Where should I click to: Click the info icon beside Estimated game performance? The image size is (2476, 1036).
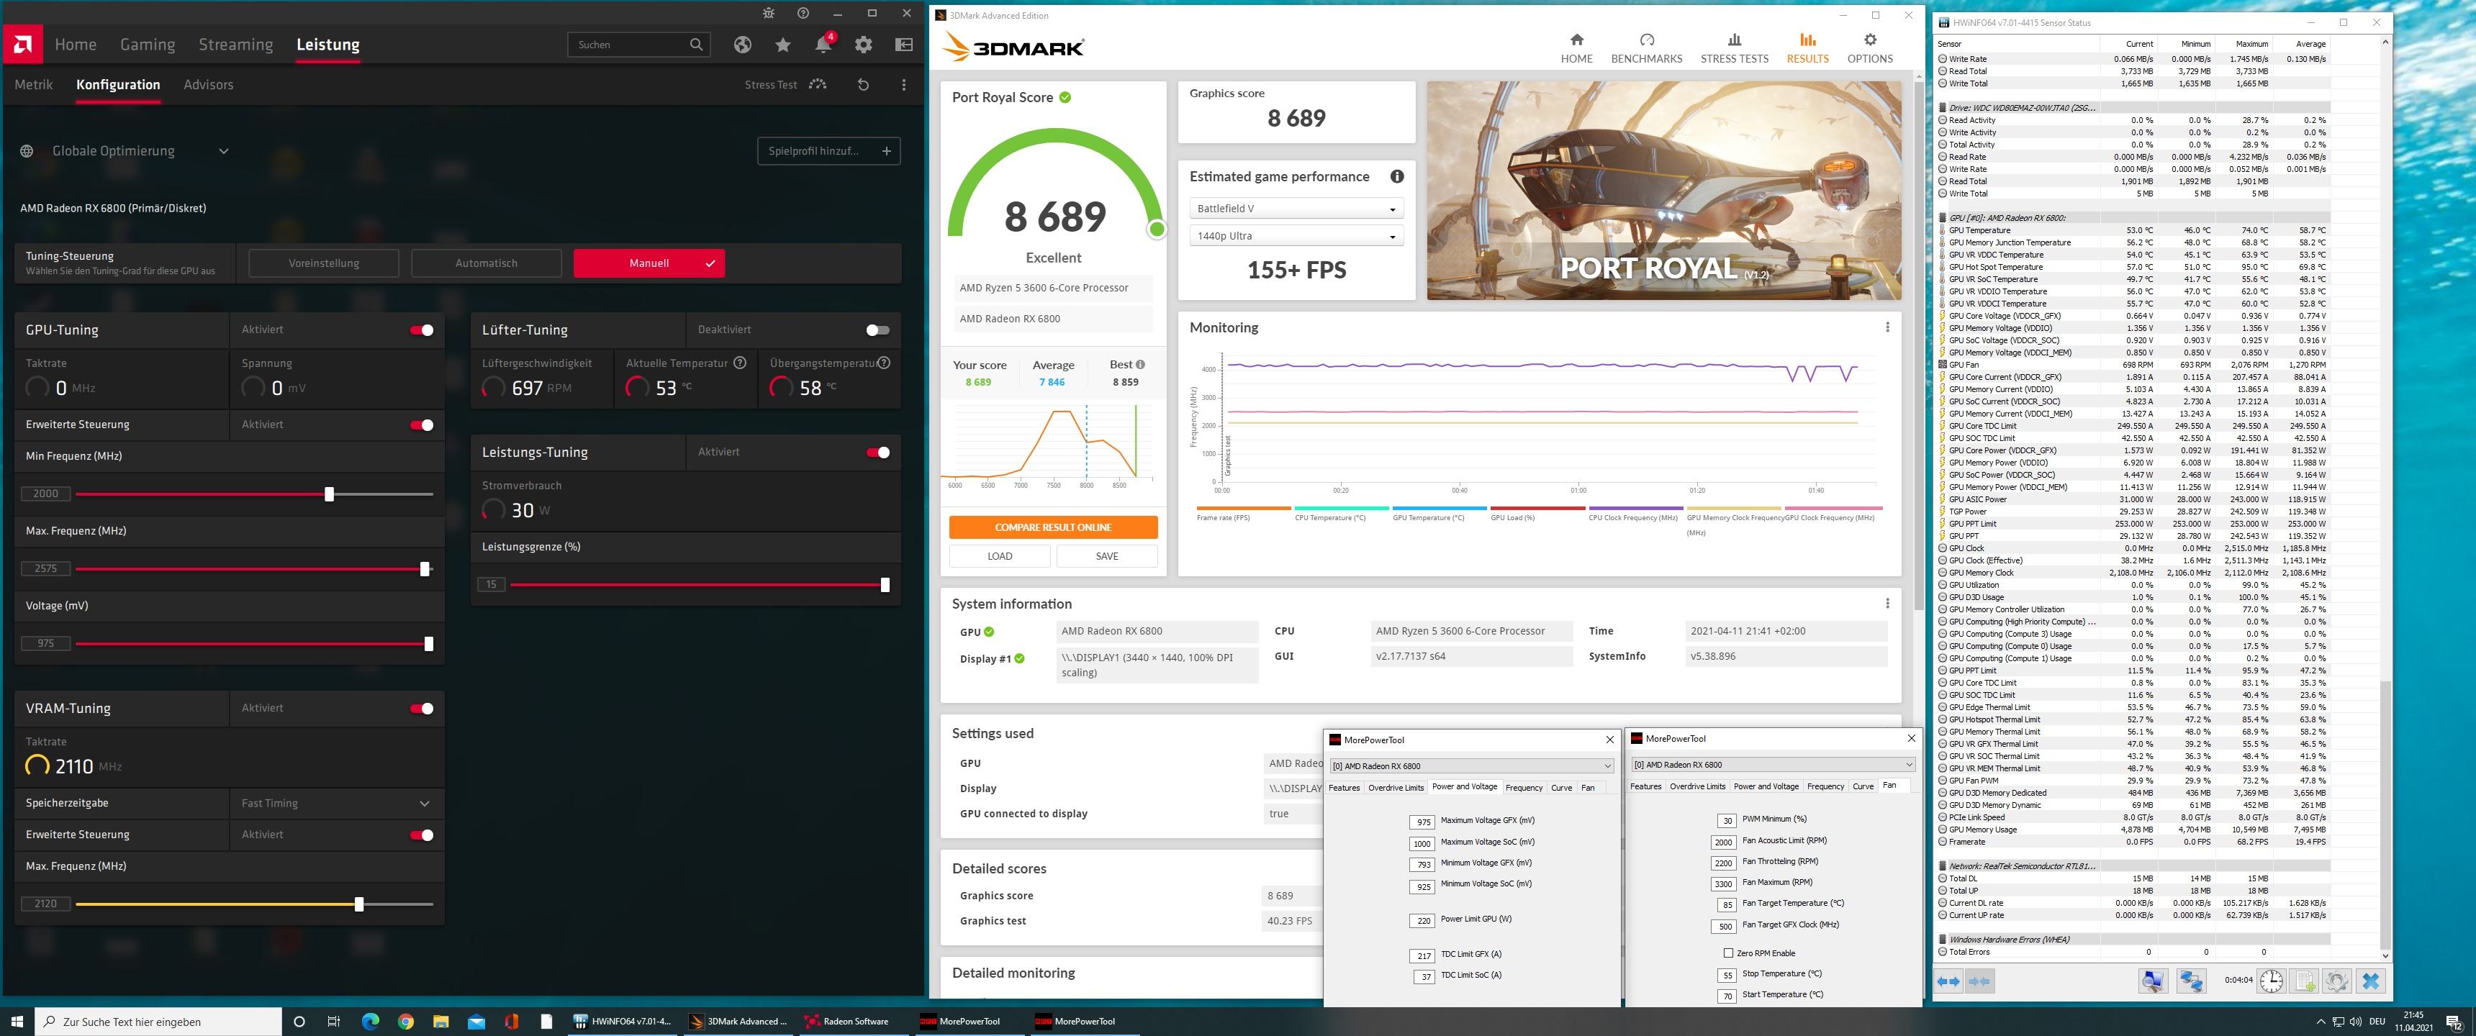[x=1396, y=177]
